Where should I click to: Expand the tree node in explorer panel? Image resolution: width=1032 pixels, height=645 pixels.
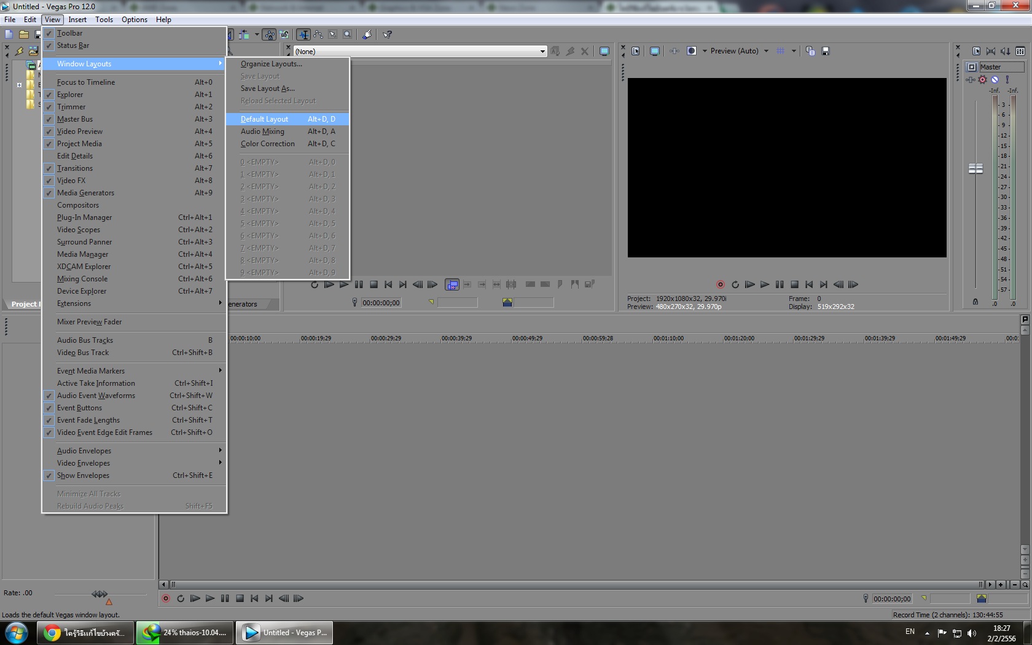pyautogui.click(x=20, y=85)
